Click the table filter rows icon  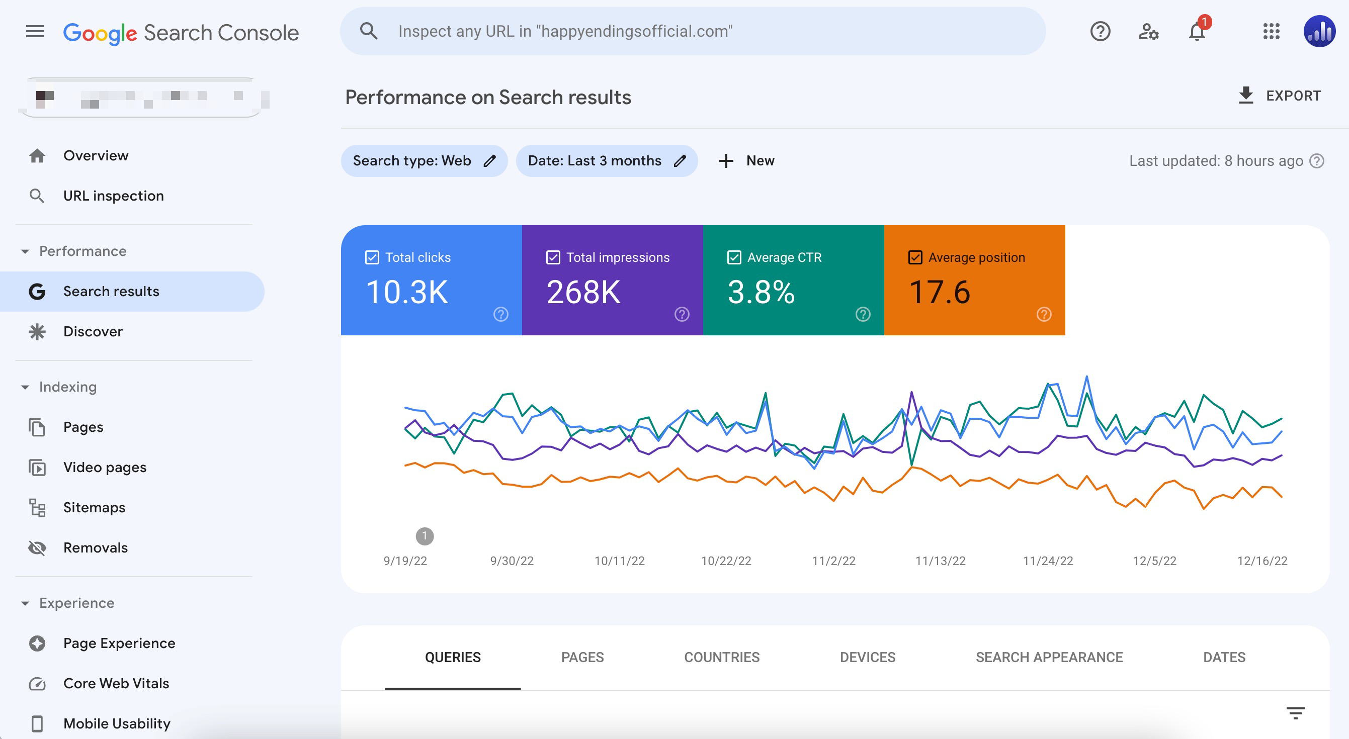[x=1296, y=713]
